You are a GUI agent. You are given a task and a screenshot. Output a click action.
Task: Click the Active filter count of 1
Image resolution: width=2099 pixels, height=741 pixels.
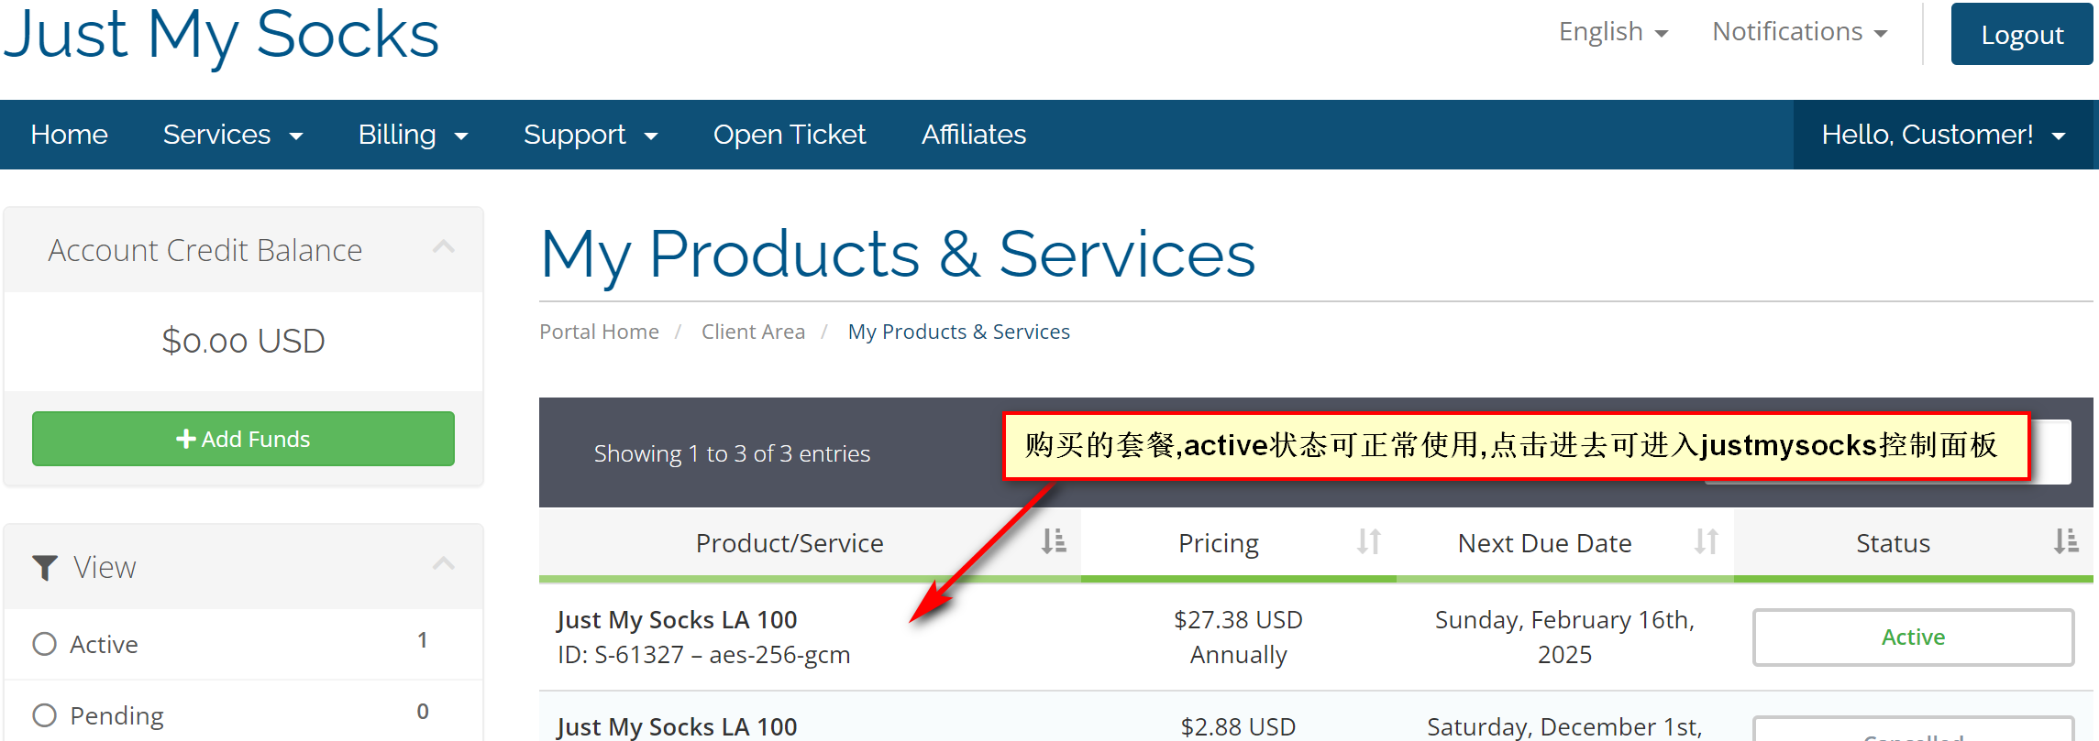pyautogui.click(x=423, y=640)
